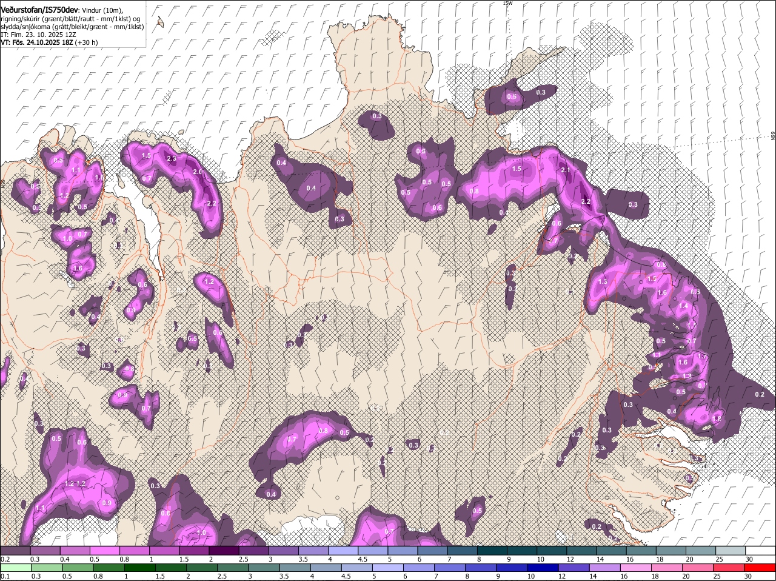This screenshot has height=581, width=776.
Task: Click the Veðurstofan/IS750dev map title
Action: (39, 10)
